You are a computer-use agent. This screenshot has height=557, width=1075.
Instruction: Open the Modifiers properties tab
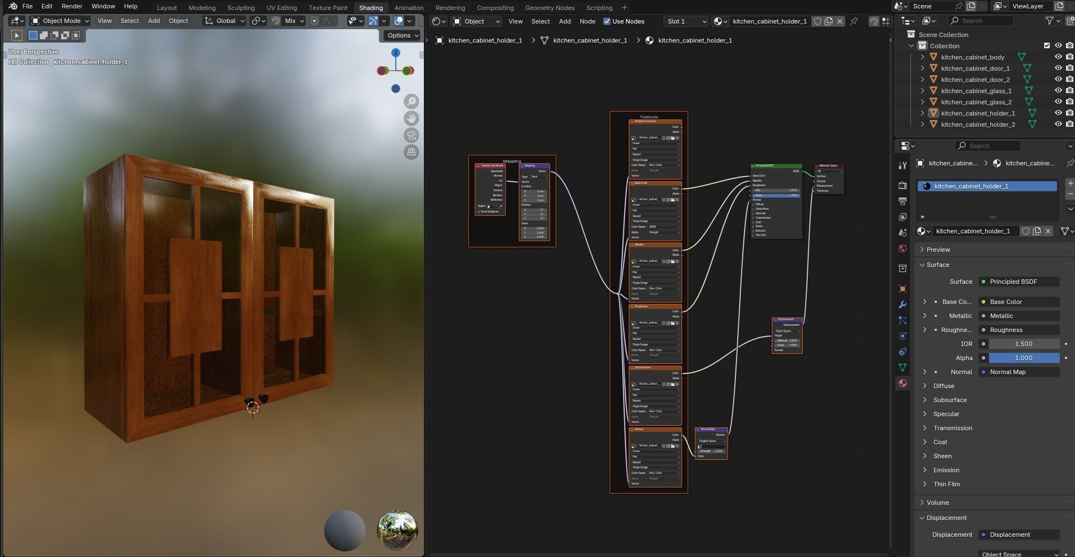click(902, 305)
